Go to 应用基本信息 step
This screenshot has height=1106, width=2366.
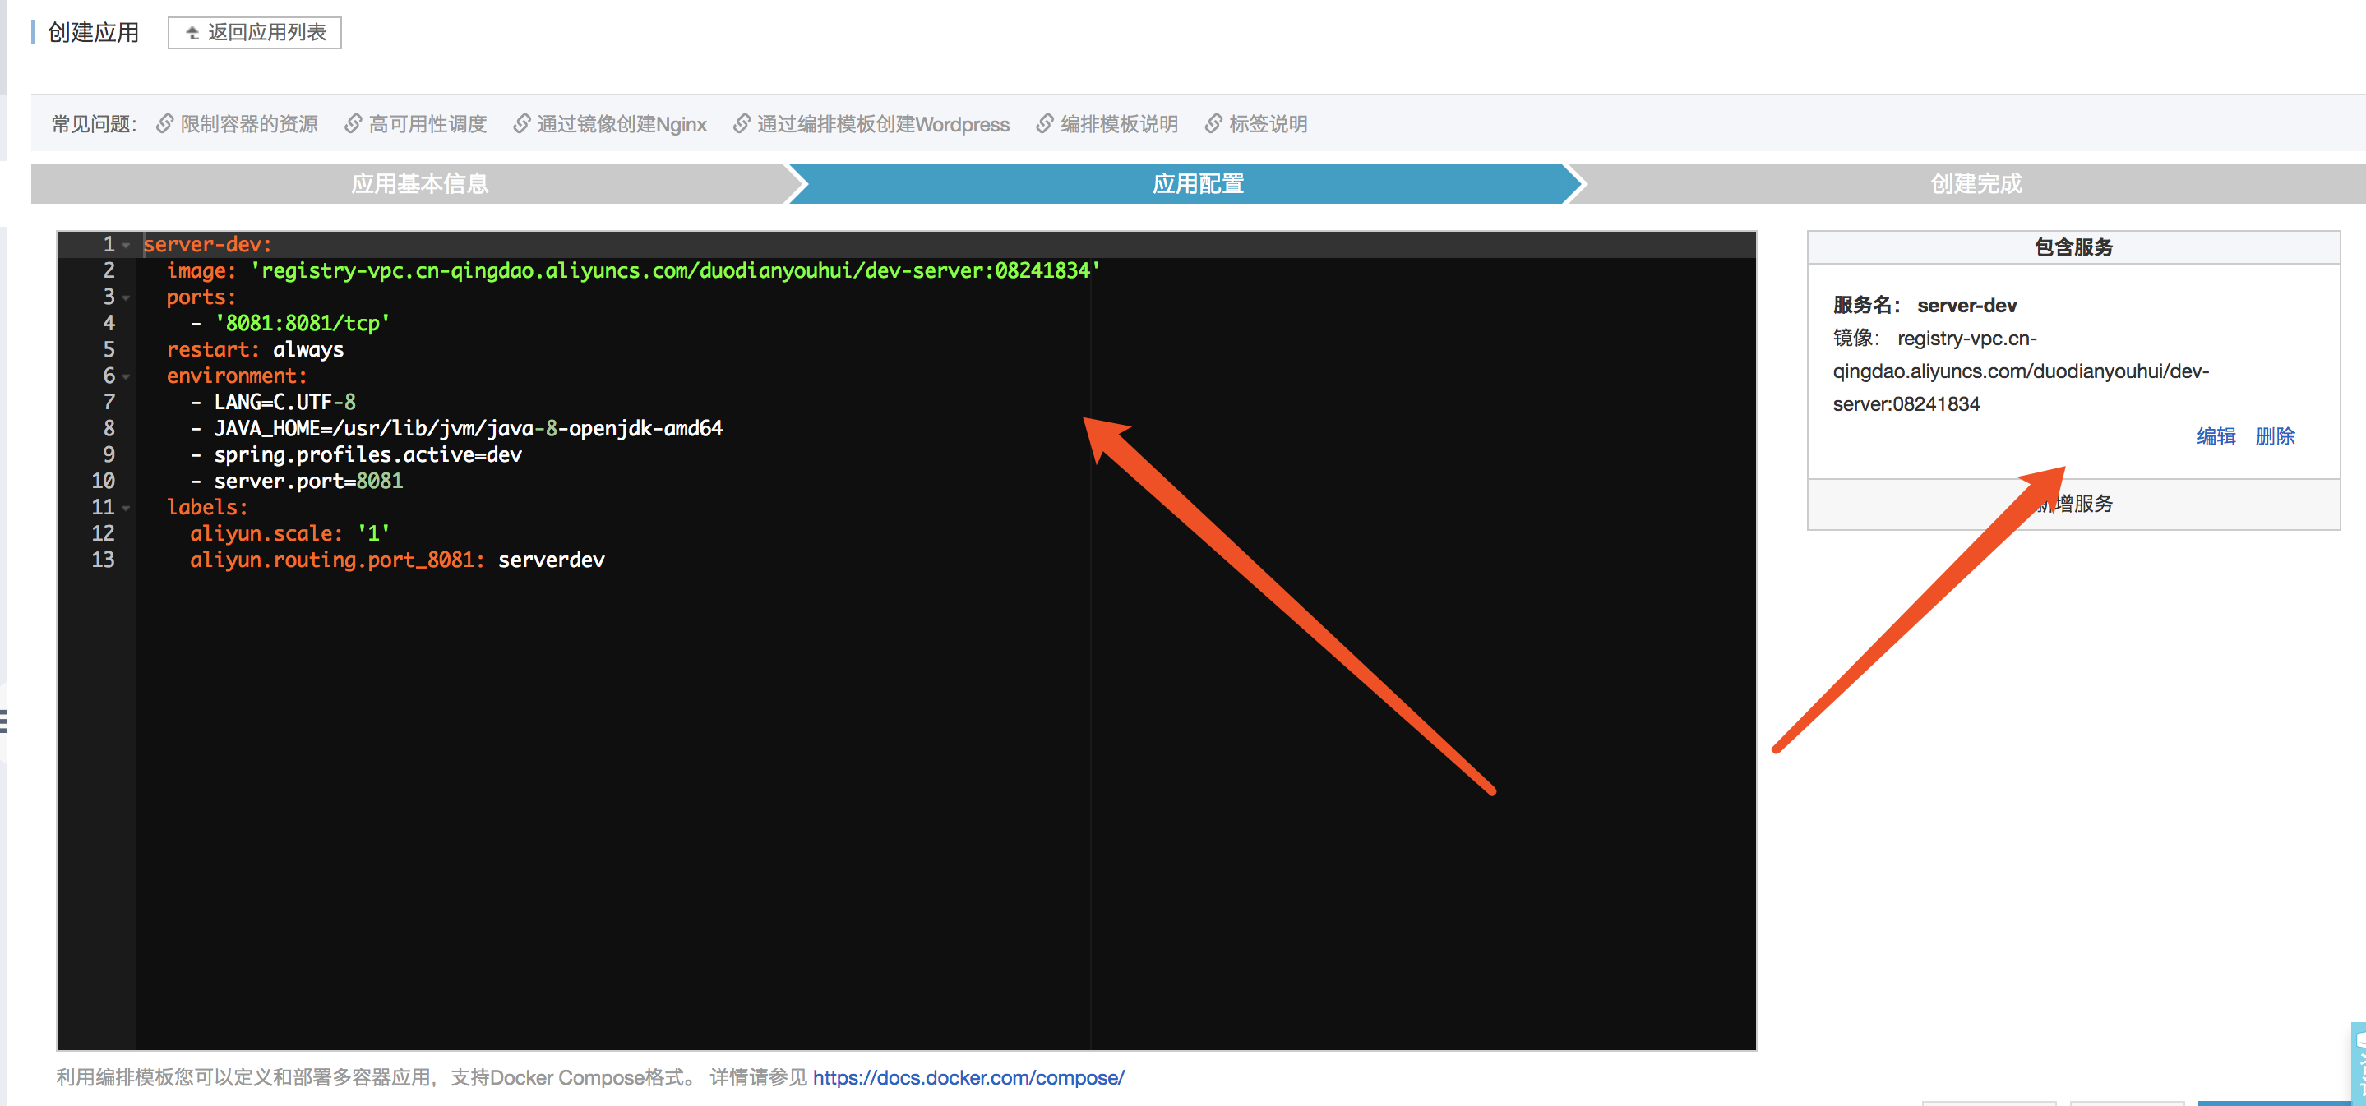click(x=418, y=183)
